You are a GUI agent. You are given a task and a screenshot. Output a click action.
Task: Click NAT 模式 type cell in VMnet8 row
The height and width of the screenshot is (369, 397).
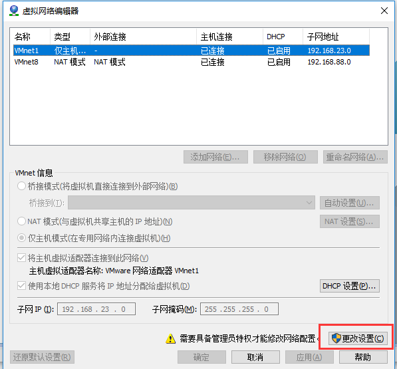(70, 62)
